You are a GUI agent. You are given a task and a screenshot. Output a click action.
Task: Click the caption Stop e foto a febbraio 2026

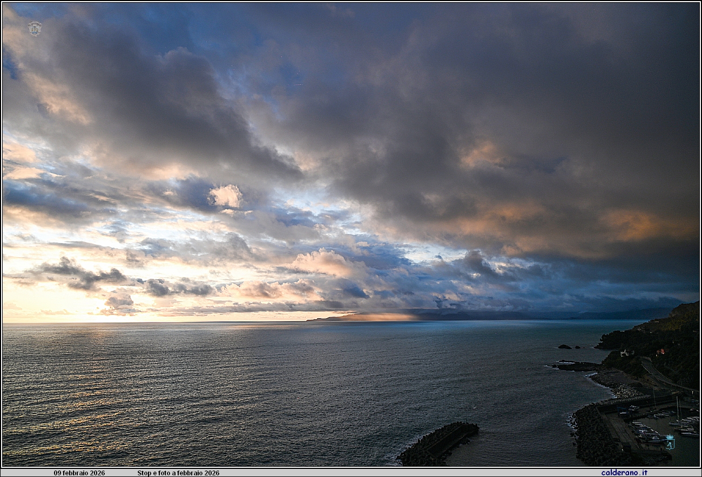pos(179,472)
